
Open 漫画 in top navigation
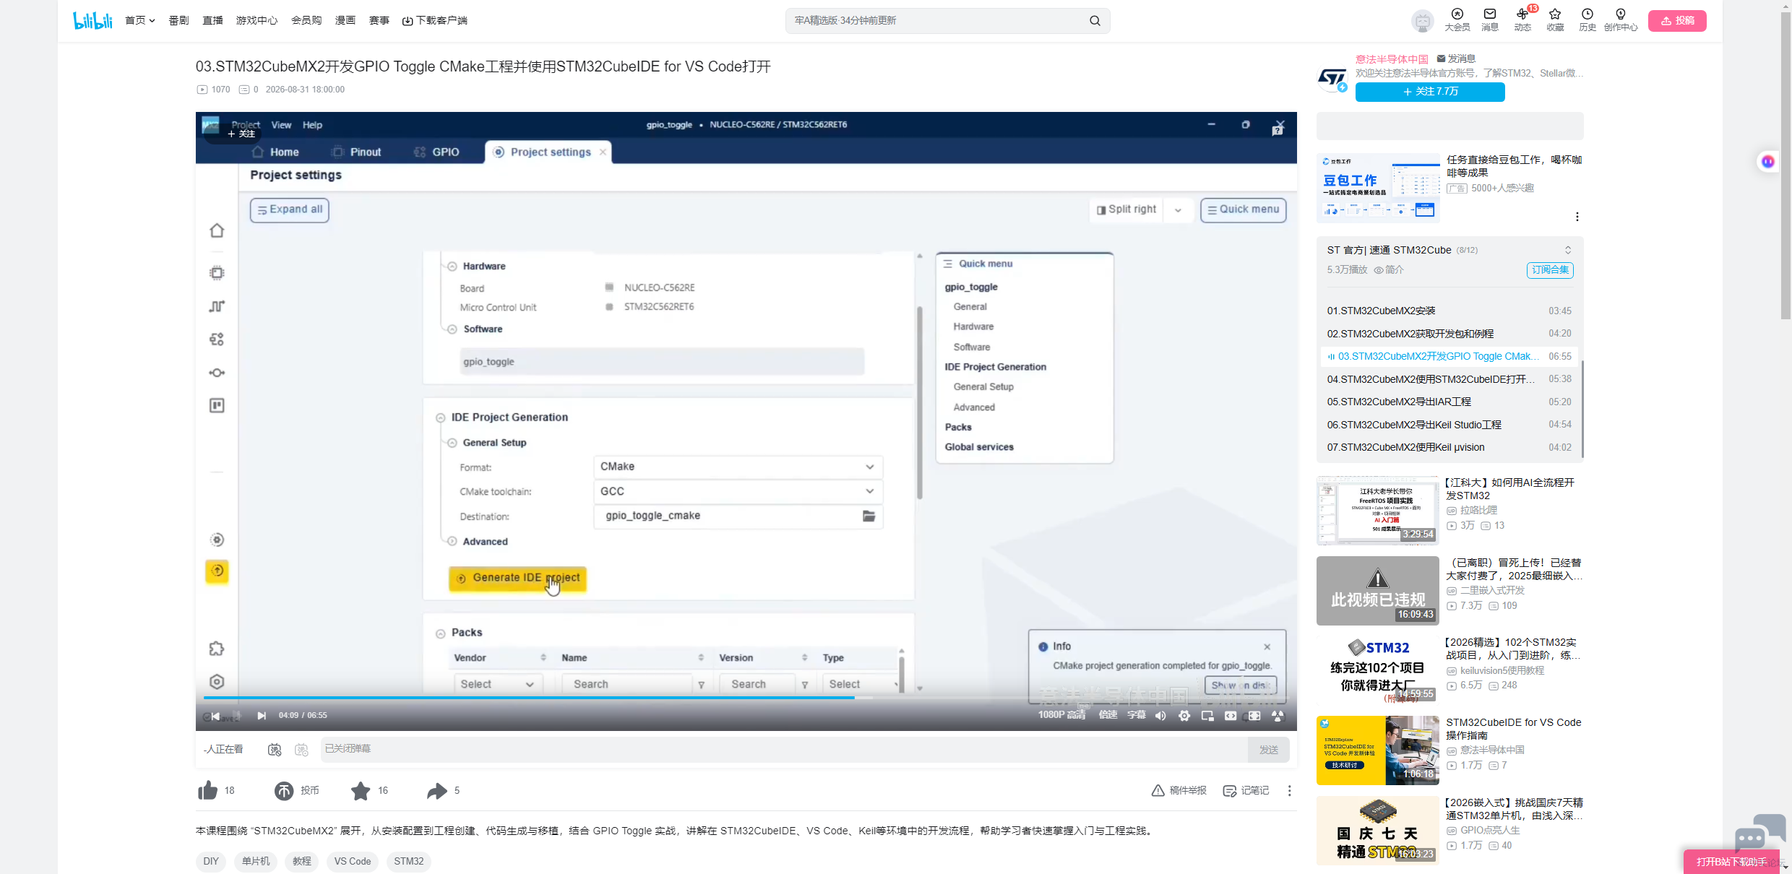(x=345, y=20)
